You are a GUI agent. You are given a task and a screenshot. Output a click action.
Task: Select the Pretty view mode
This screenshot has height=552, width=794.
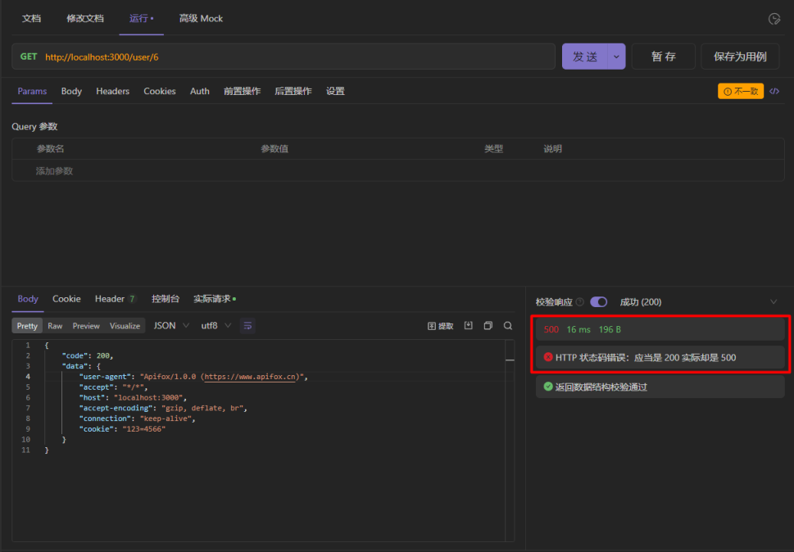[27, 326]
